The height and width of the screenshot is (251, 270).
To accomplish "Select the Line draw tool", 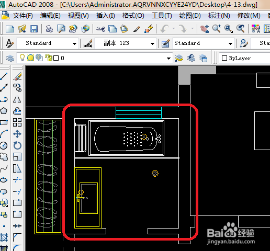I will pos(4,76).
